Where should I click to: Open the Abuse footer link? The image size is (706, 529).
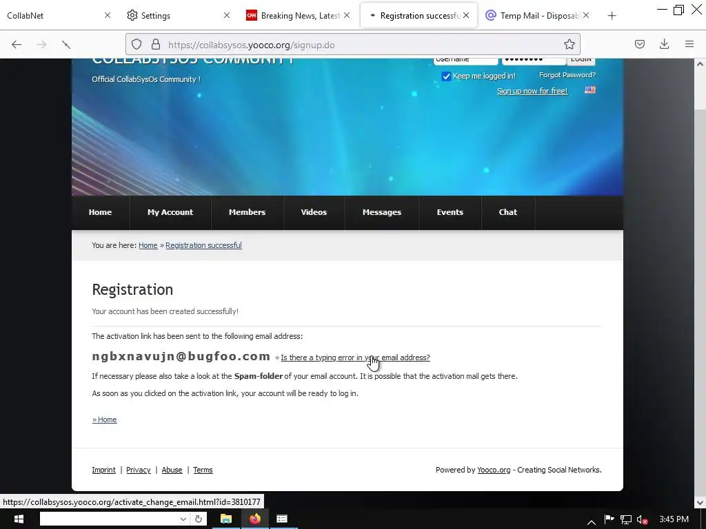[172, 470]
